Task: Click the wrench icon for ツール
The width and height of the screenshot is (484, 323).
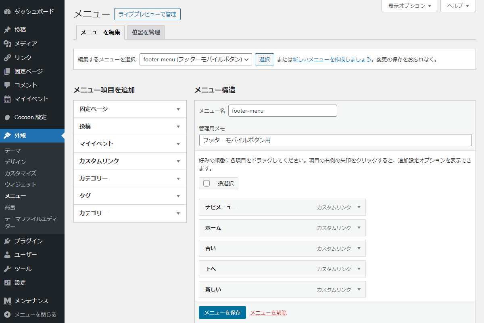Action: pyautogui.click(x=7, y=269)
